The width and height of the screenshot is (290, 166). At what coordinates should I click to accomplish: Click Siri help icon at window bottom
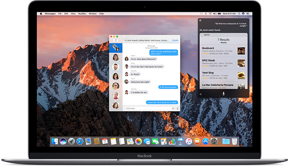(200, 94)
